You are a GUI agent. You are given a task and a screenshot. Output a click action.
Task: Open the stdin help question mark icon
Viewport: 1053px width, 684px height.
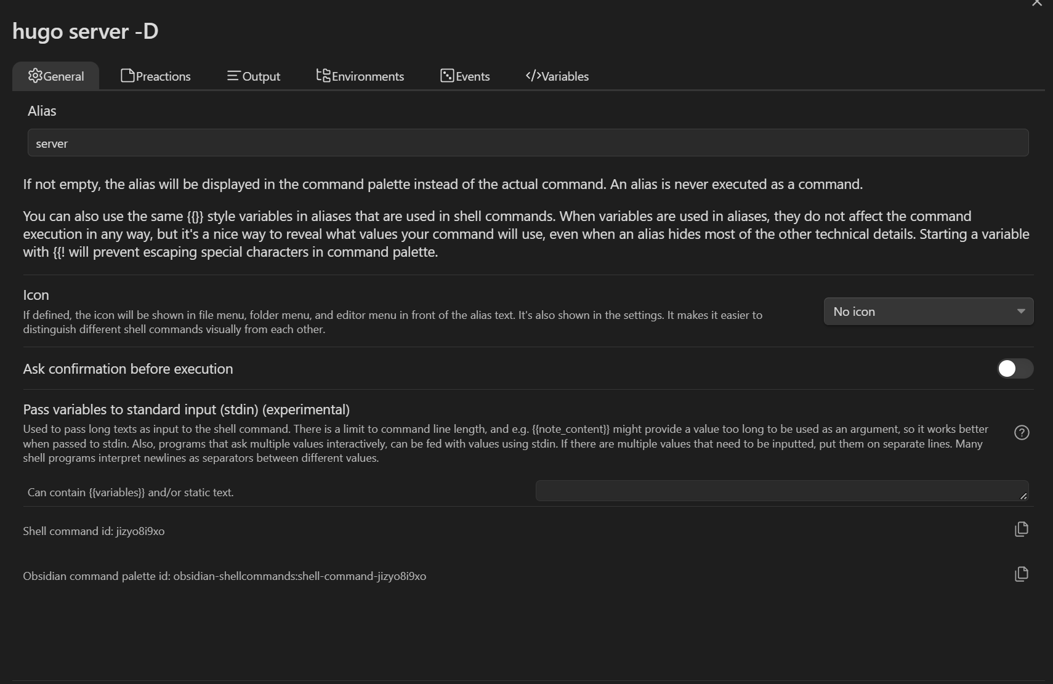click(x=1022, y=433)
